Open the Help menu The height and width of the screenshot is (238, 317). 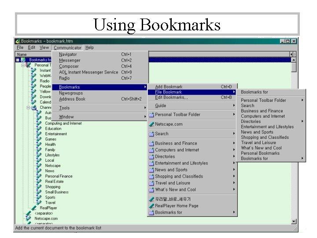(89, 48)
